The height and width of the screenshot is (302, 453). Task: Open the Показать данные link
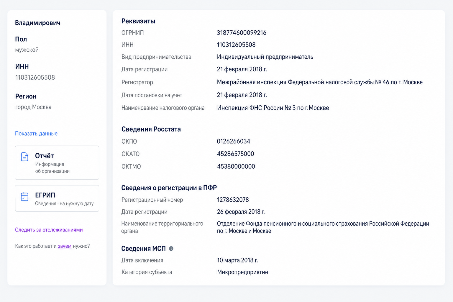36,134
